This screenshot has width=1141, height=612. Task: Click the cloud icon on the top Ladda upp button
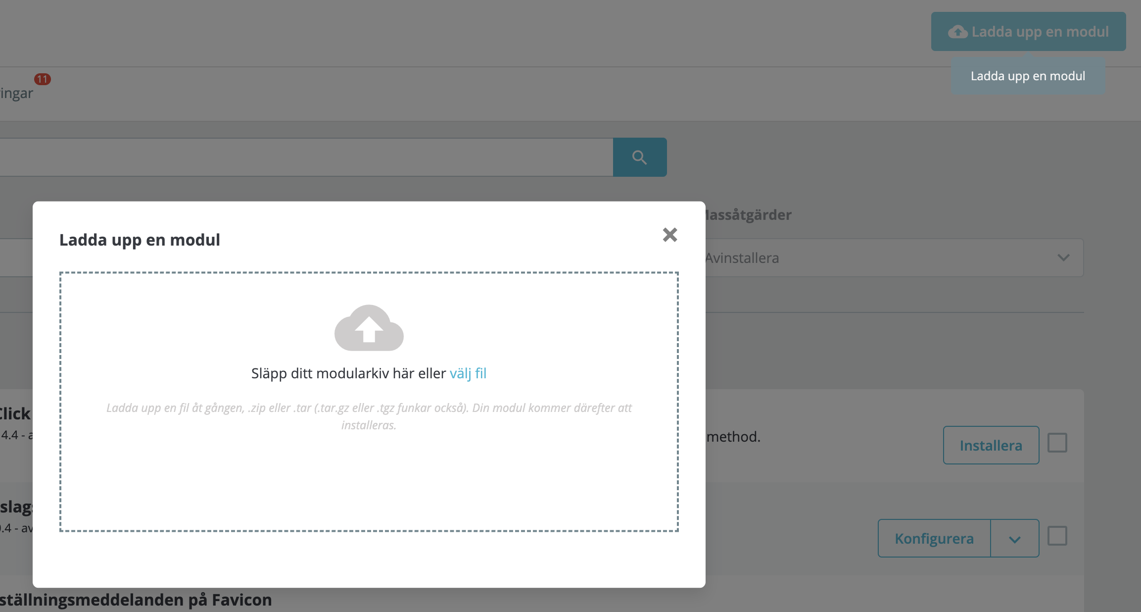(957, 32)
